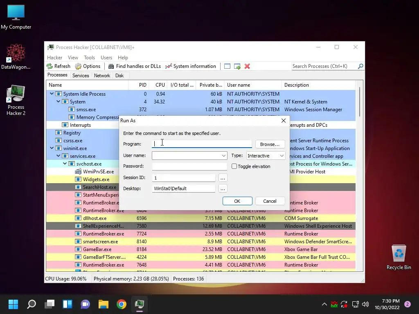Collapse the services.exe tree node
The height and width of the screenshot is (314, 419).
pyautogui.click(x=58, y=156)
